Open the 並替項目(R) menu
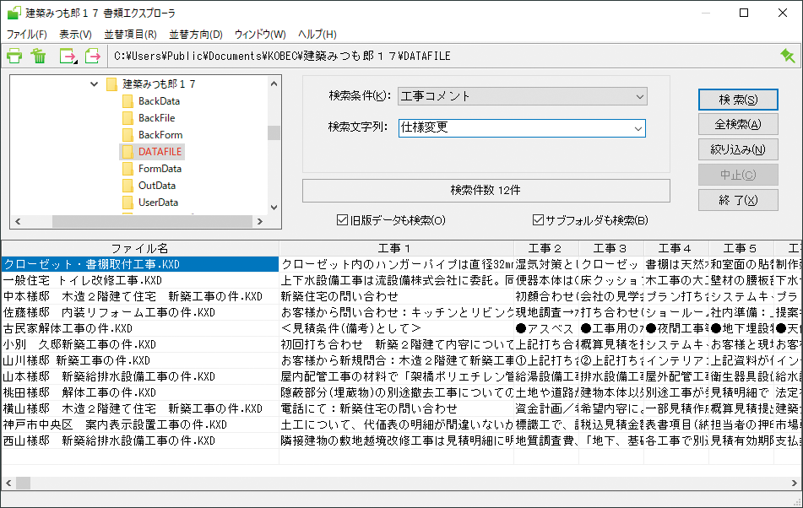 [130, 35]
